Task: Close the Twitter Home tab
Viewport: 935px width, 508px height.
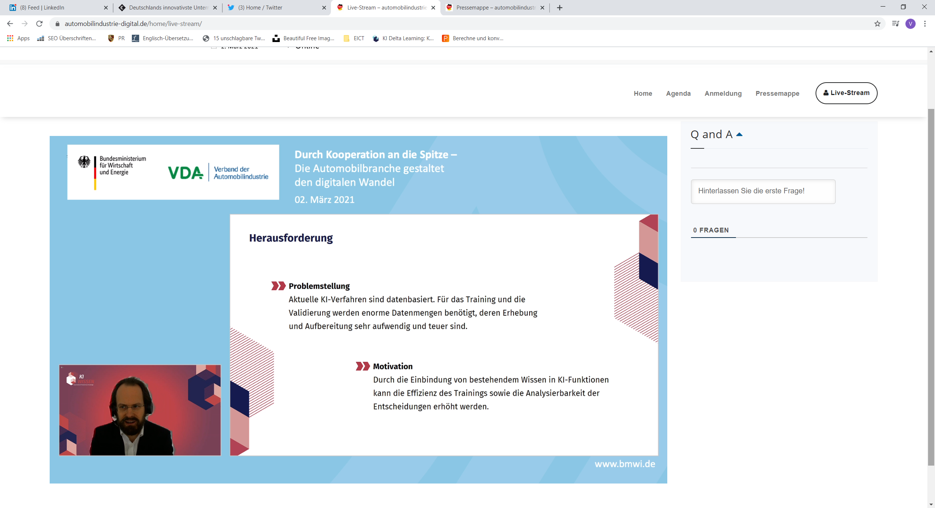Action: [x=324, y=8]
